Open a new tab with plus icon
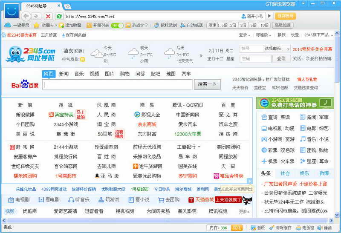Image resolution: width=341 pixels, height=233 pixels. (x=67, y=6)
